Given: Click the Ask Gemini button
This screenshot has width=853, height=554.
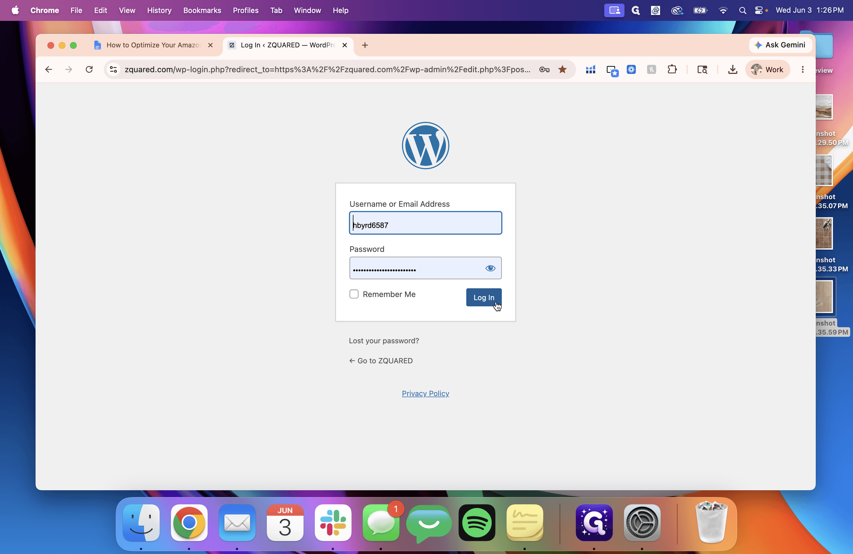Looking at the screenshot, I should [x=780, y=45].
